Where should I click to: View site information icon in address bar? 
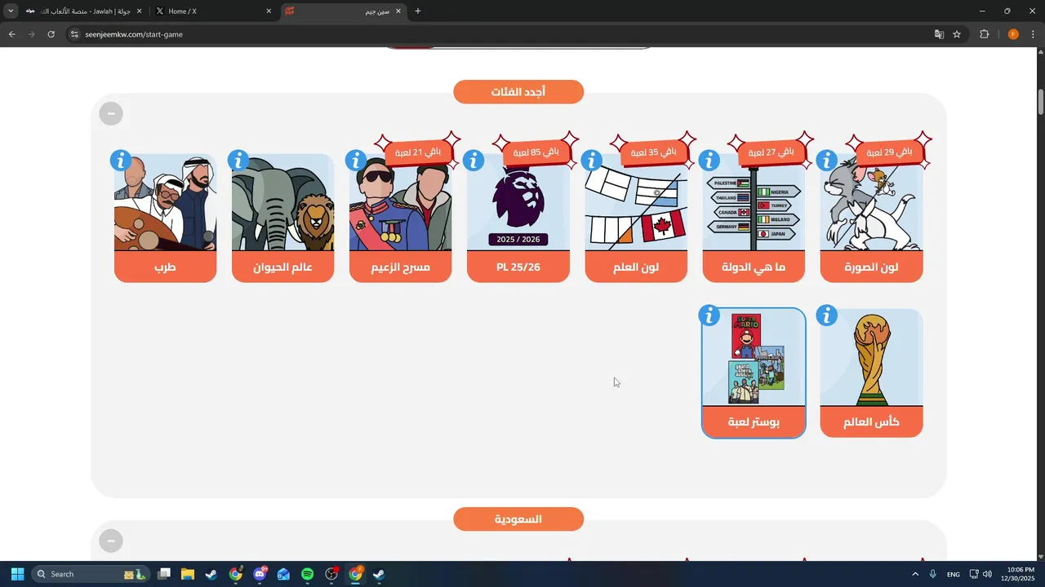(x=74, y=34)
